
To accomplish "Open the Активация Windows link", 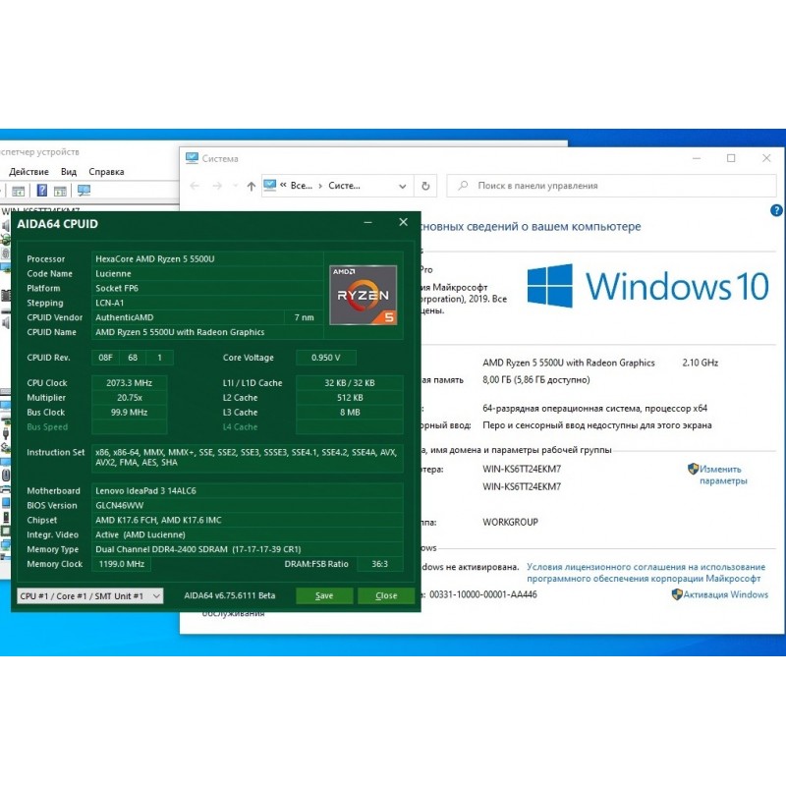I will (725, 594).
